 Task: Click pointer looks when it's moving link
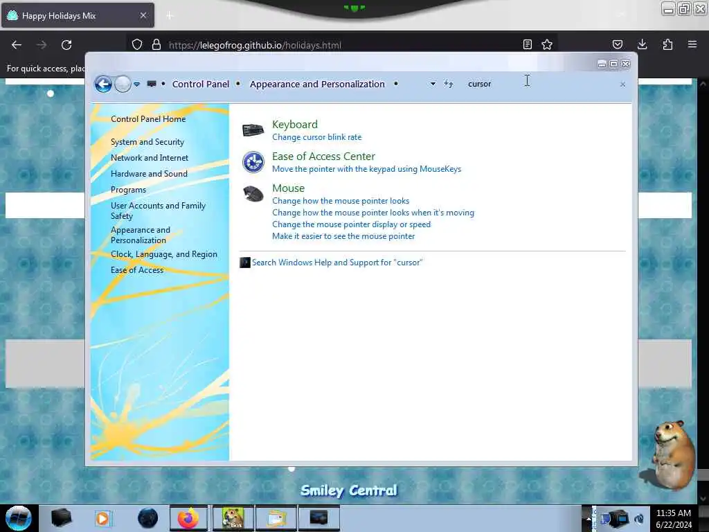(373, 213)
